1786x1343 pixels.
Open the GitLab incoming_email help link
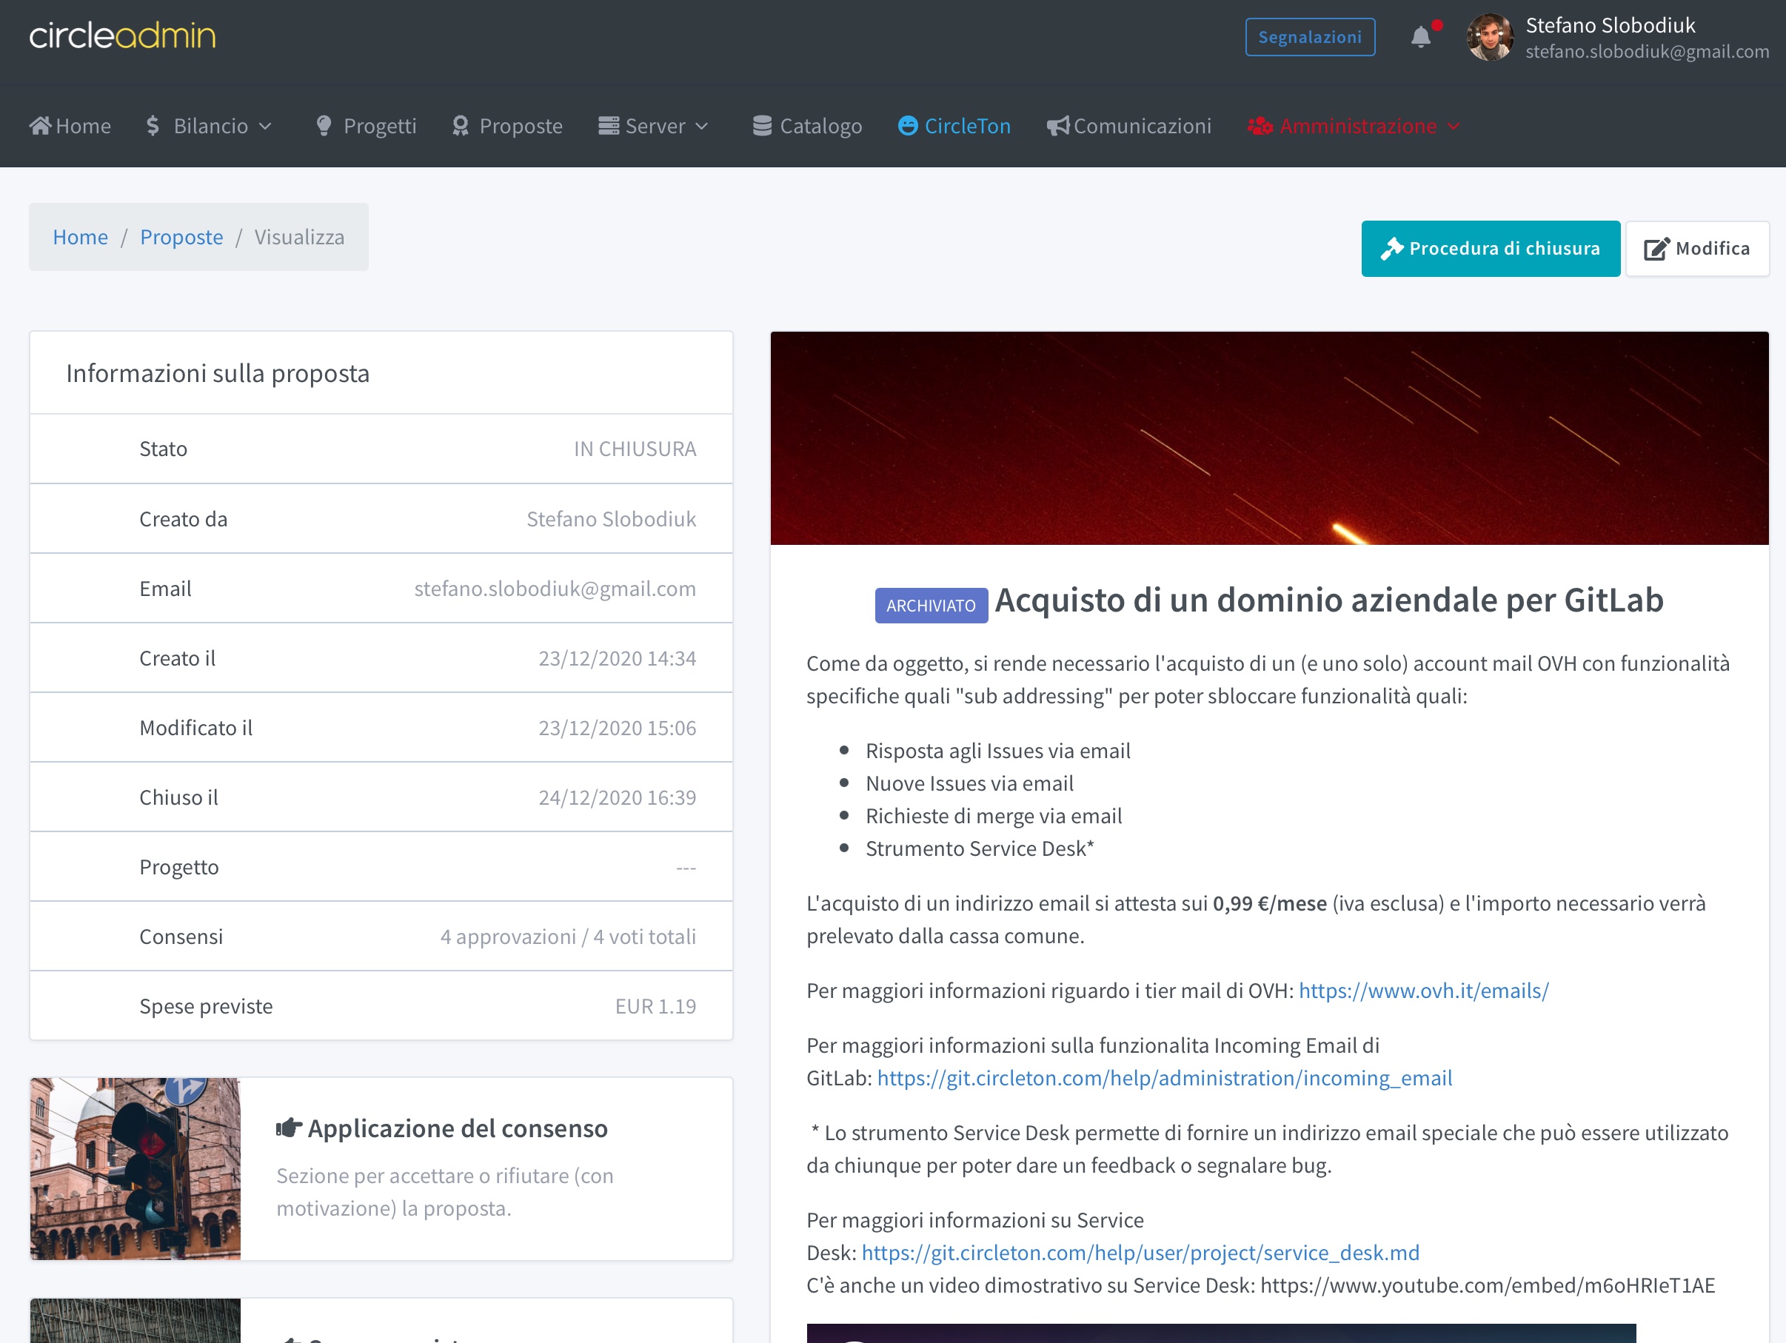[1163, 1077]
